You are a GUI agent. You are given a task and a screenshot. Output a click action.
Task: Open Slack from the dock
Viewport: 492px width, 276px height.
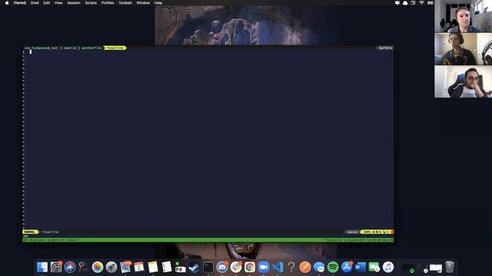click(236, 267)
